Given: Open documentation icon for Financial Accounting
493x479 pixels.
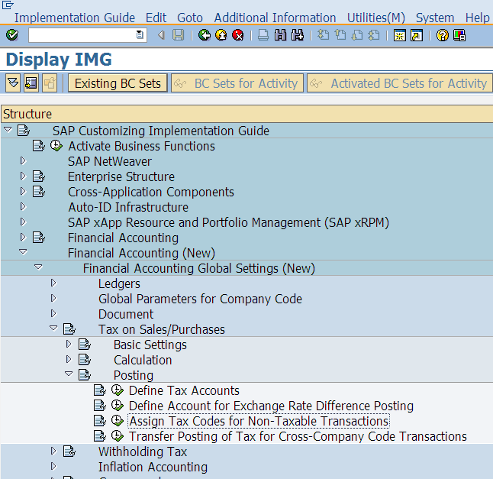Looking at the screenshot, I should (39, 238).
